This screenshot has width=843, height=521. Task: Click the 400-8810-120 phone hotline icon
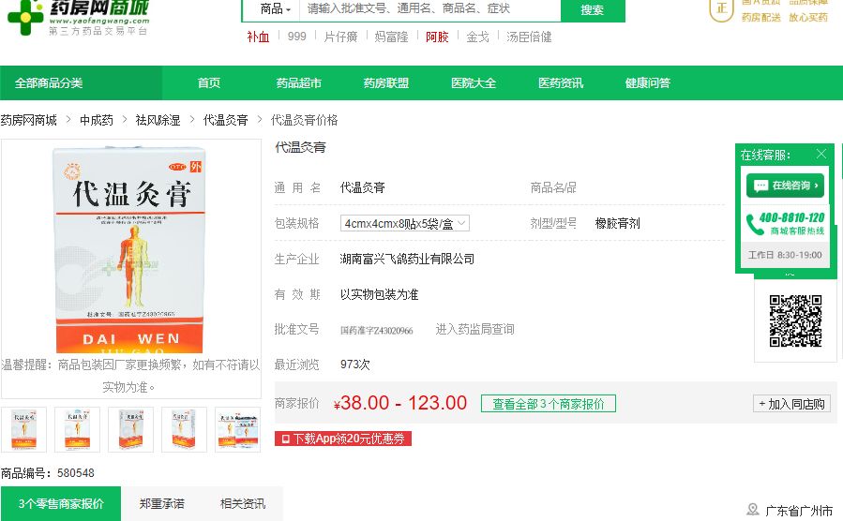(x=754, y=224)
